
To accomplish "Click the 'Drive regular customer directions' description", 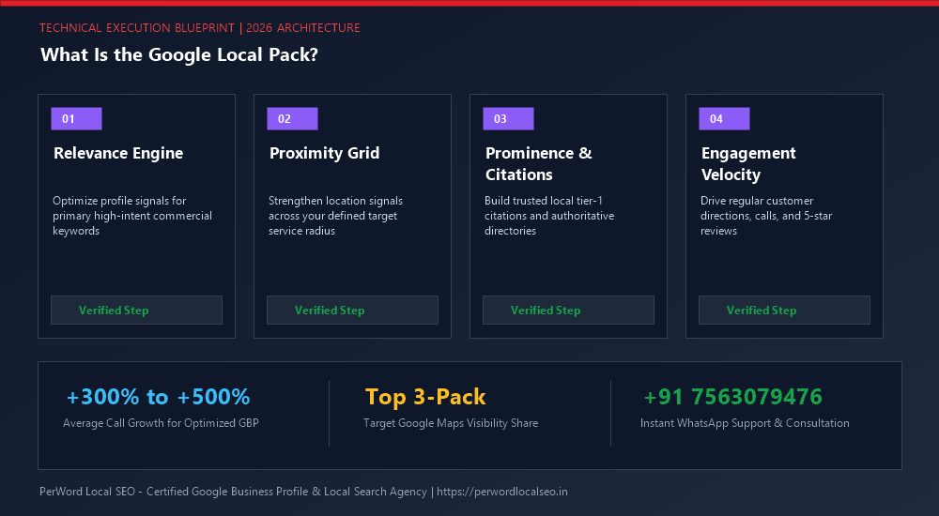I will click(x=766, y=216).
